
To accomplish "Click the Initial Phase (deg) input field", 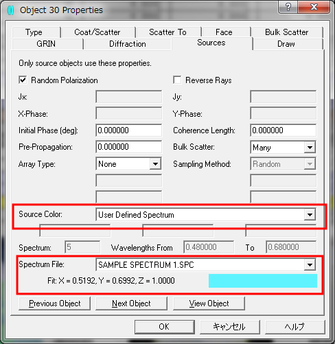I will tap(129, 130).
